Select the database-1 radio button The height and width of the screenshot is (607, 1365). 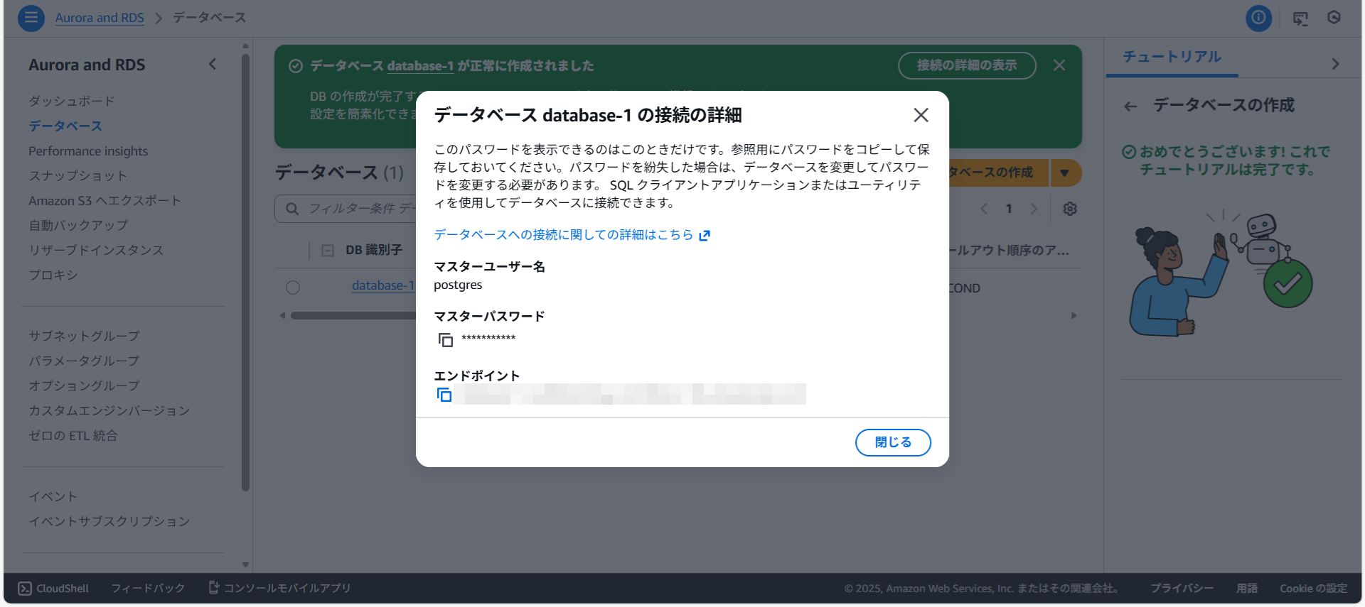click(293, 288)
